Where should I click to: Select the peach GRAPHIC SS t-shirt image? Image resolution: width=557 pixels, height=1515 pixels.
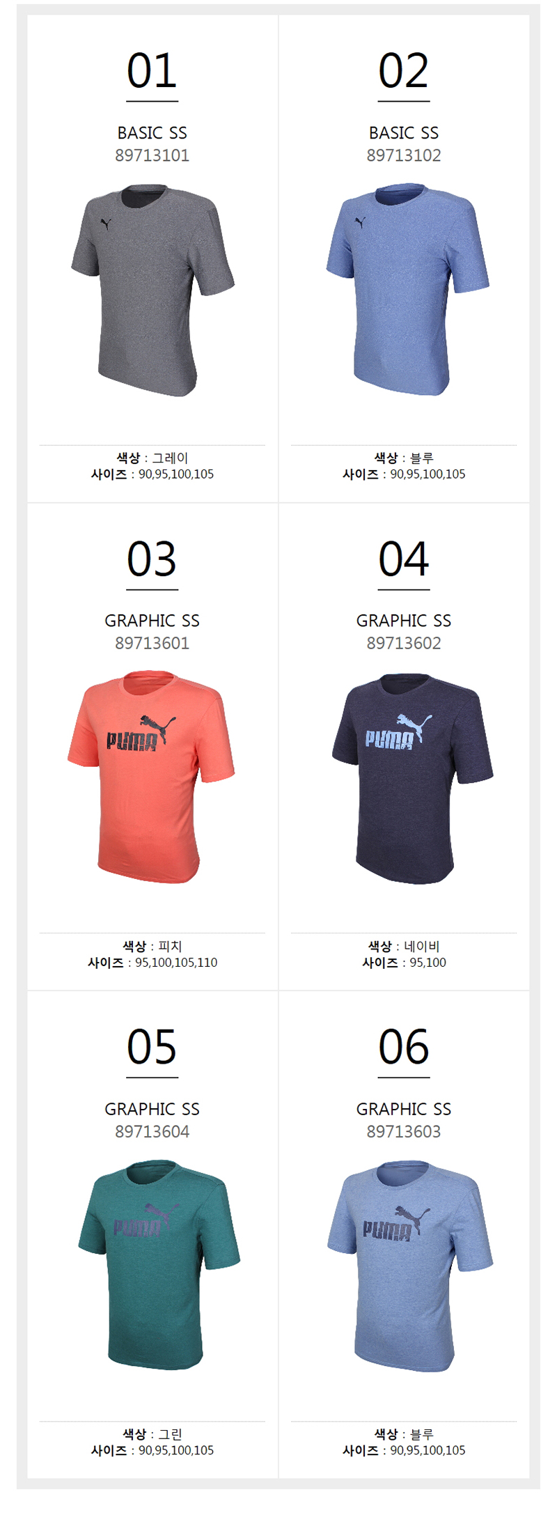click(151, 777)
